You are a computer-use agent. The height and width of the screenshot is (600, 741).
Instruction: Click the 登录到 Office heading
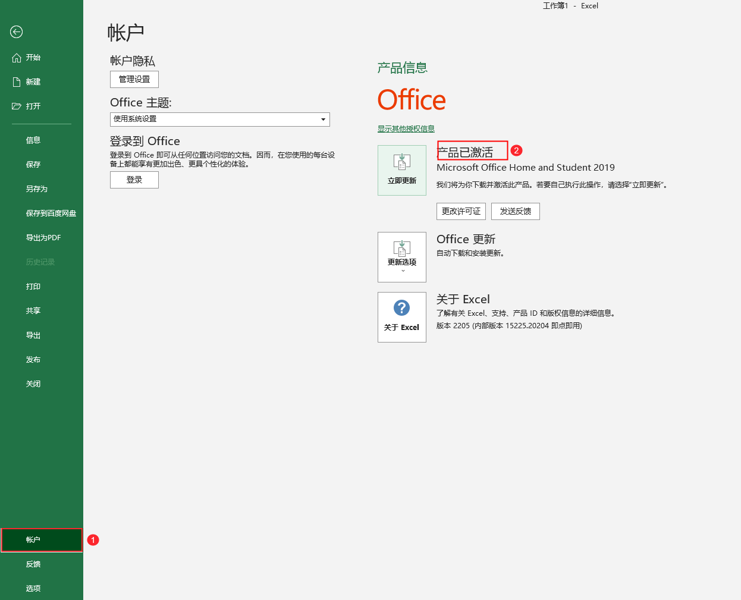[145, 142]
